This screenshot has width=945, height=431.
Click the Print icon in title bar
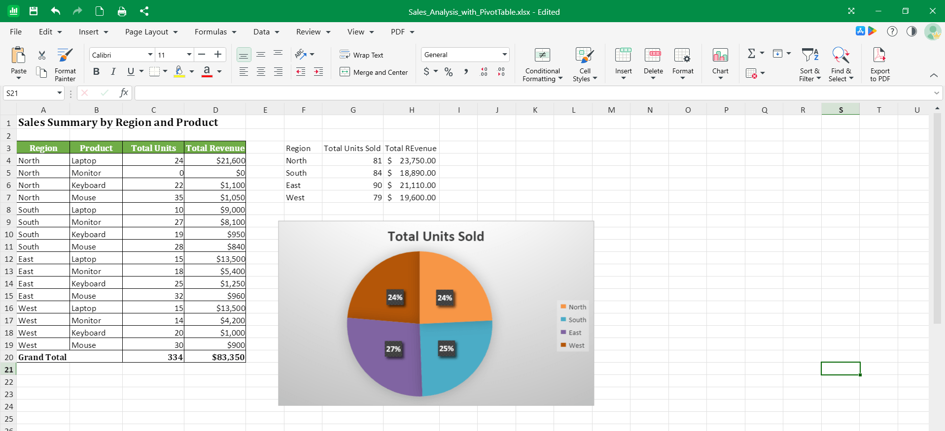point(122,11)
